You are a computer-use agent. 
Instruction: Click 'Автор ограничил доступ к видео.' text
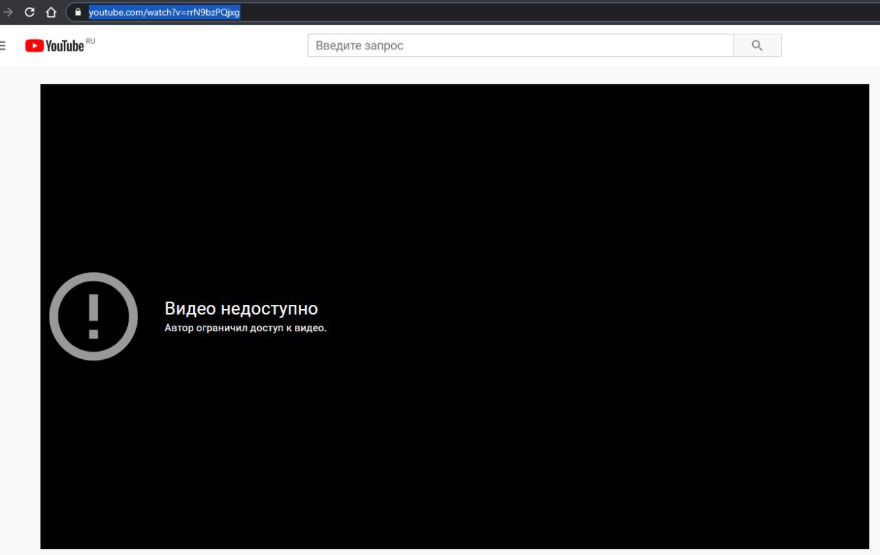[x=245, y=328]
